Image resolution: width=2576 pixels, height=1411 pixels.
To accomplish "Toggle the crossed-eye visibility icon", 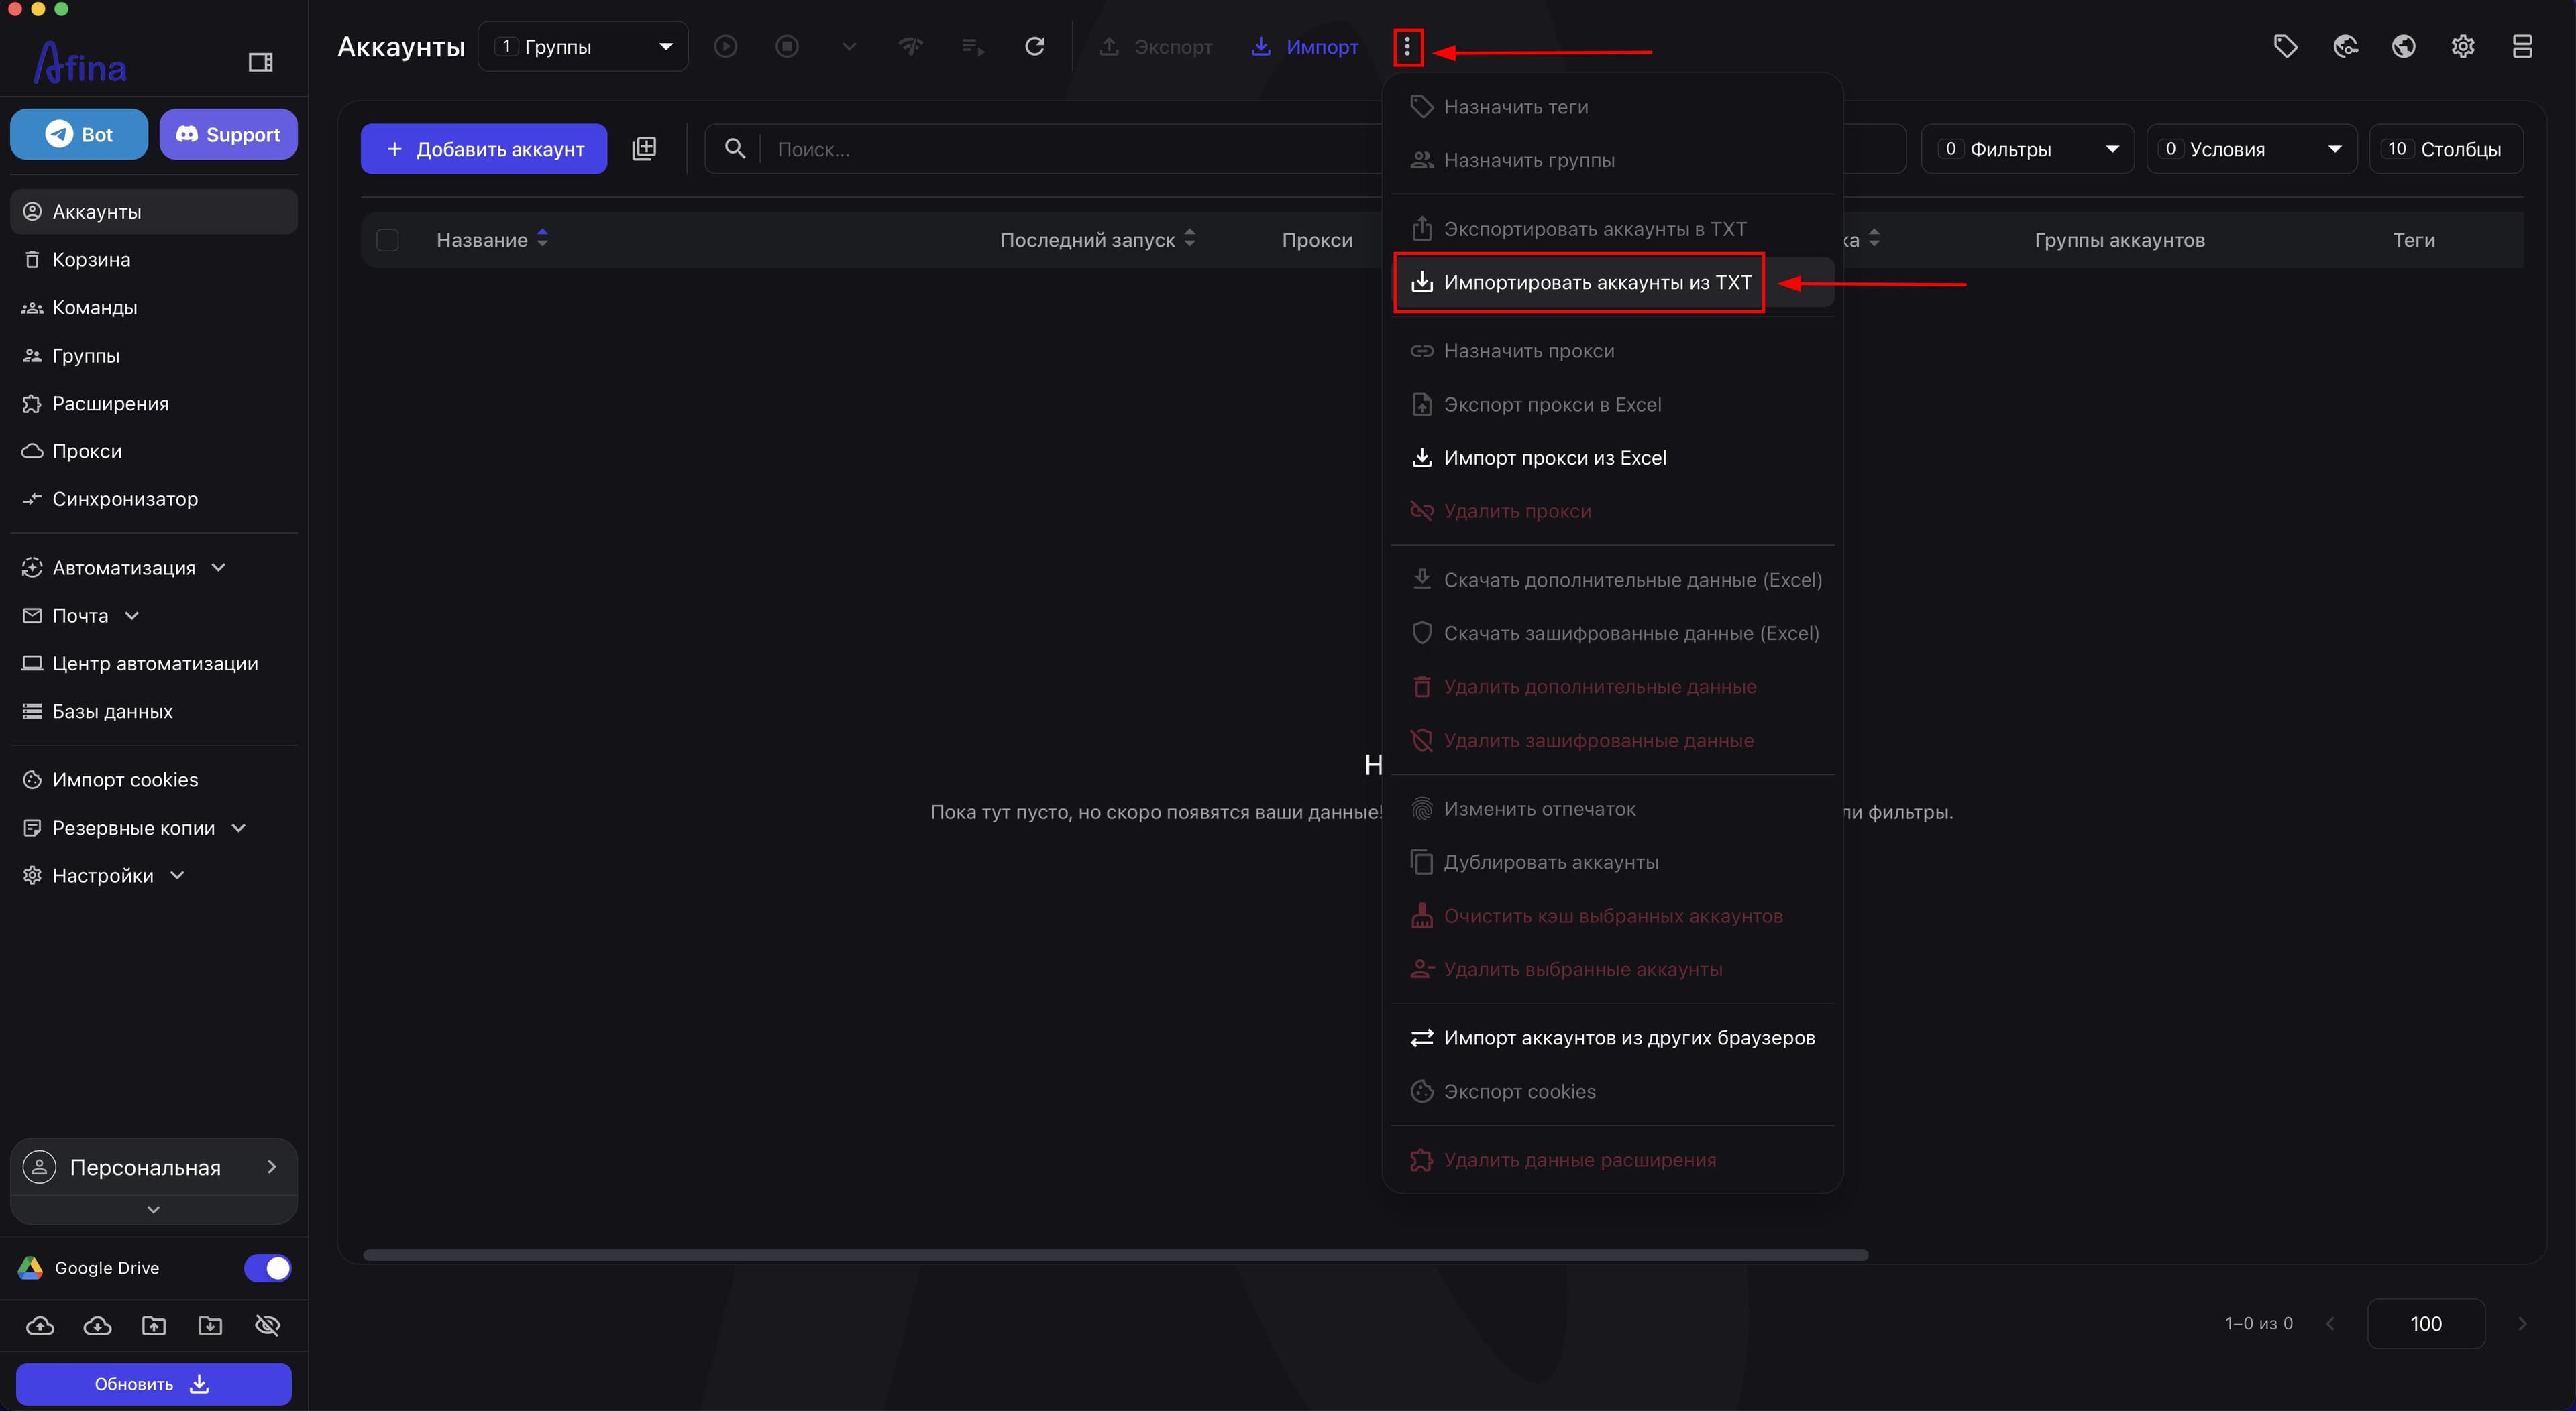I will point(267,1325).
